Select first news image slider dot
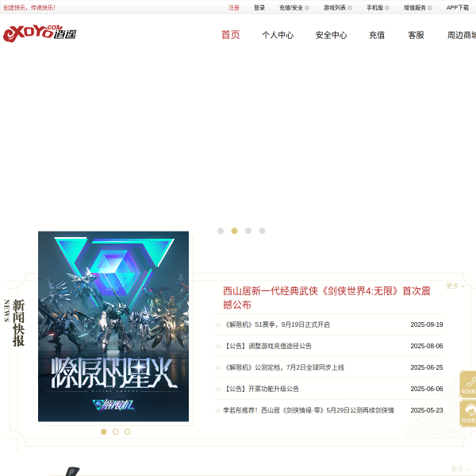This screenshot has width=476, height=476. coord(103,432)
